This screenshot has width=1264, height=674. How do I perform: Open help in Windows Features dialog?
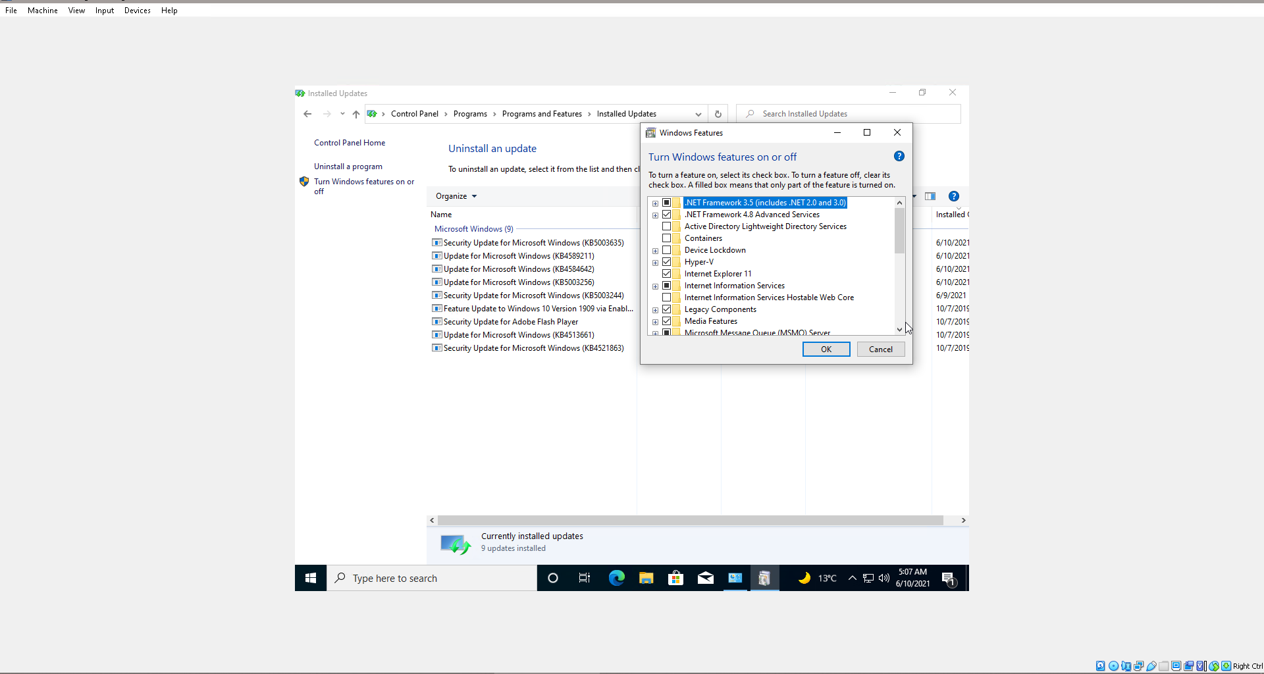tap(899, 156)
